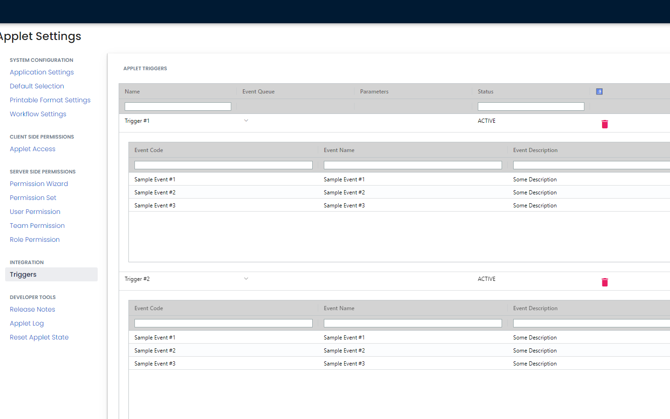Select Sample Event #2 event name under Trigger #1
The height and width of the screenshot is (419, 670).
[344, 193]
